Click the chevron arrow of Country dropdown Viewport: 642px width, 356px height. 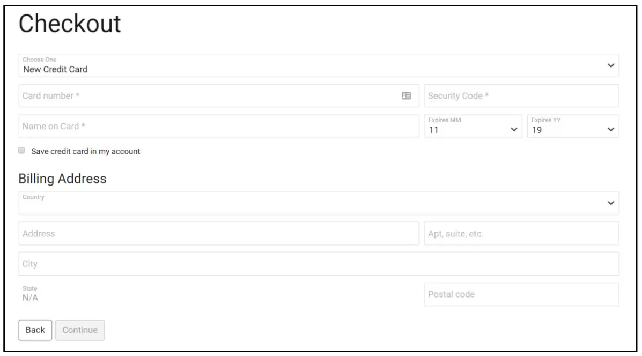click(610, 203)
